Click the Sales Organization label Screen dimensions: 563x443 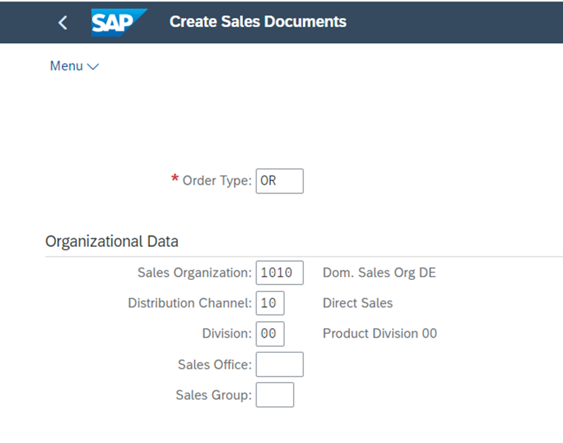(195, 273)
